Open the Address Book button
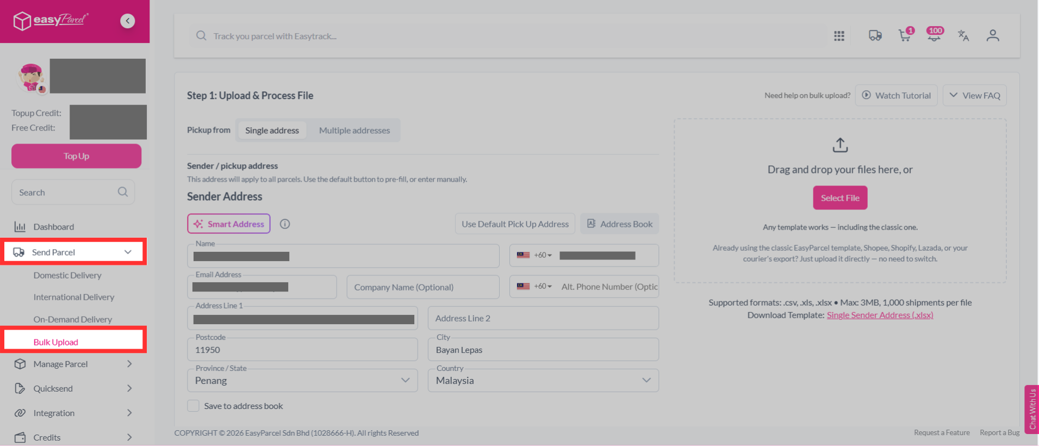Viewport: 1039px width, 446px height. pyautogui.click(x=620, y=224)
